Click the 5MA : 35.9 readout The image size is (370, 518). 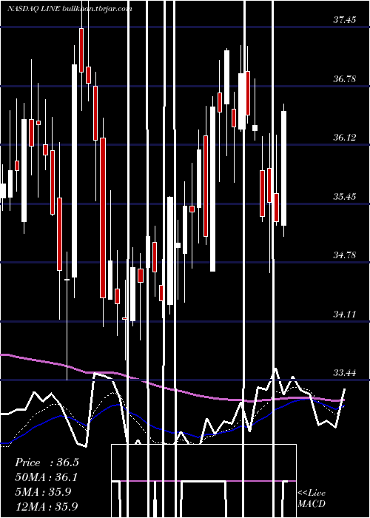[x=43, y=492]
